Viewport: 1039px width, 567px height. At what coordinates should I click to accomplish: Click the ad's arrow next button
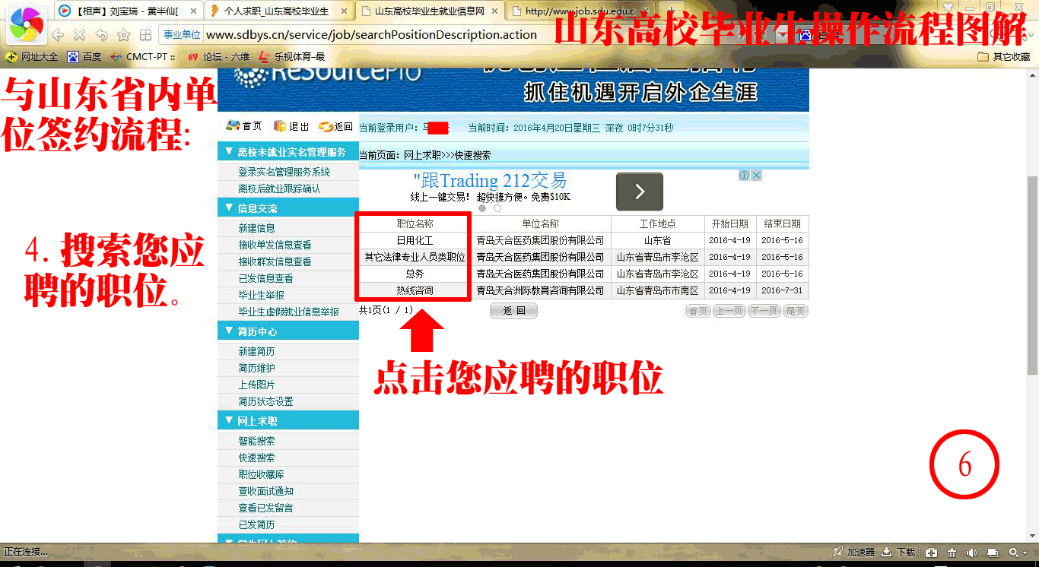pos(640,192)
